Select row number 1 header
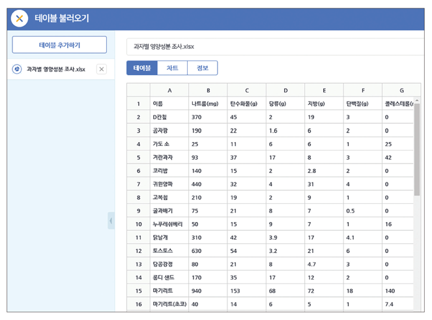This screenshot has width=432, height=320. [138, 104]
